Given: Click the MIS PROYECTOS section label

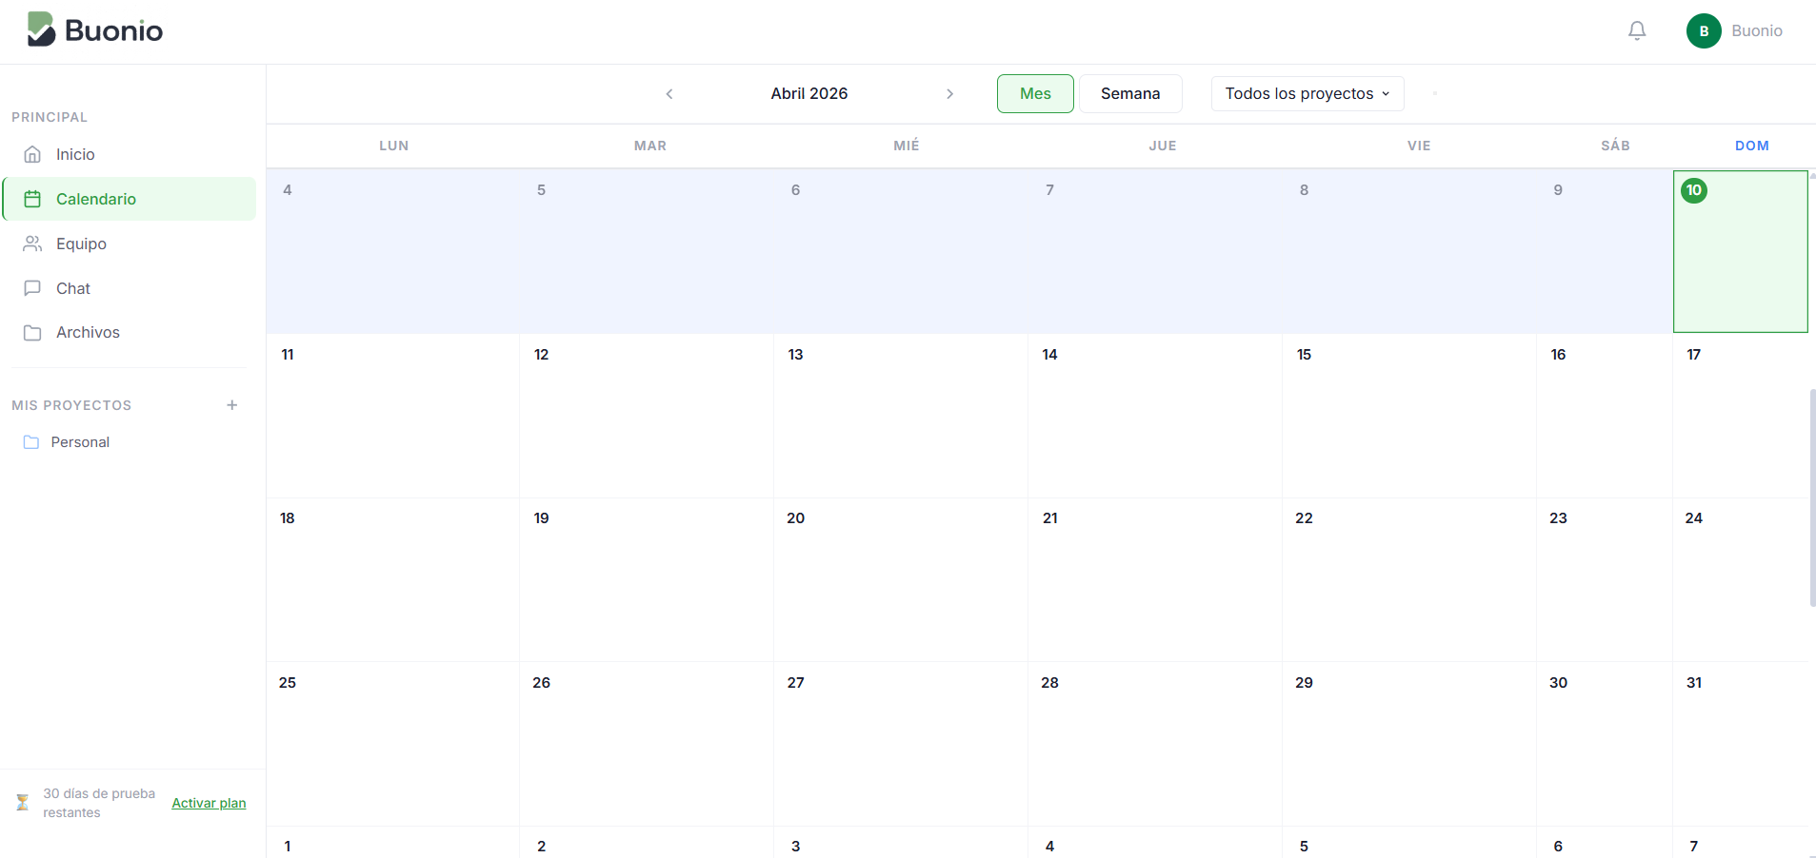Looking at the screenshot, I should tap(71, 405).
